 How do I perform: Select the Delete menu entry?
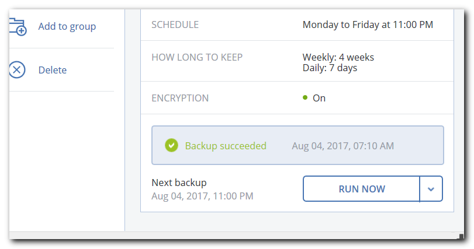52,70
